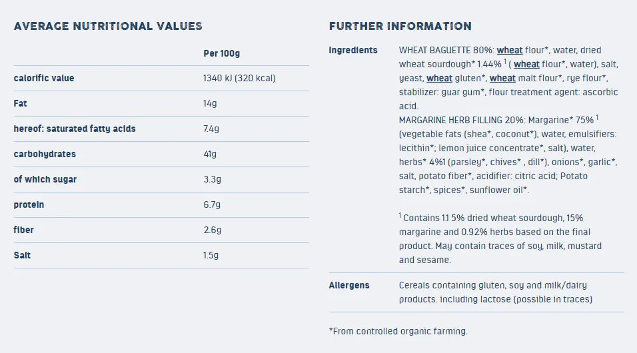The image size is (637, 353).
Task: Click the Further Information heading
Action: point(400,26)
